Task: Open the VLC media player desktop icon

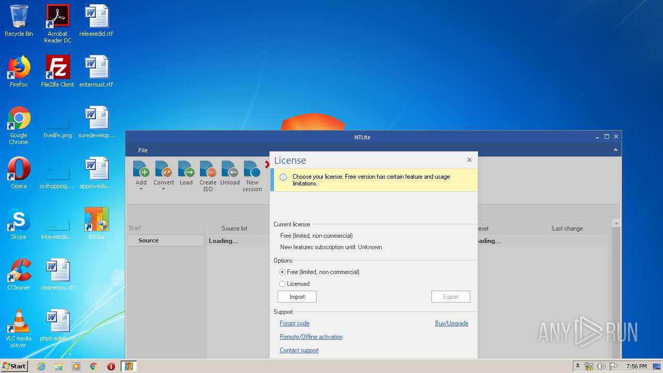Action: [19, 328]
